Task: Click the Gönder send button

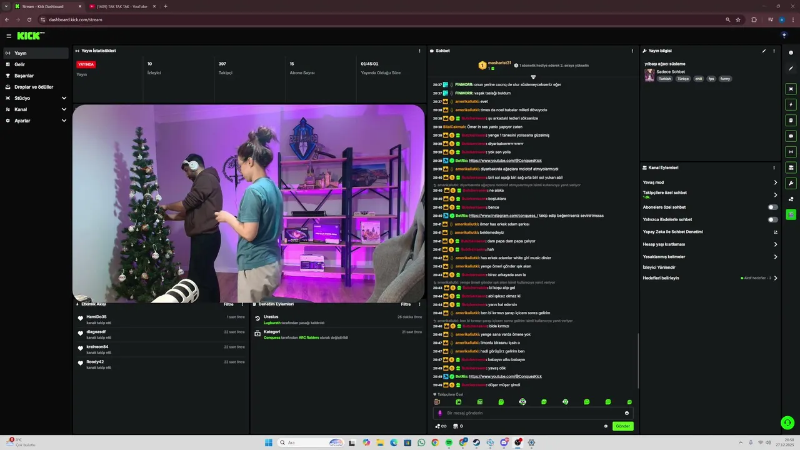Action: coord(622,426)
